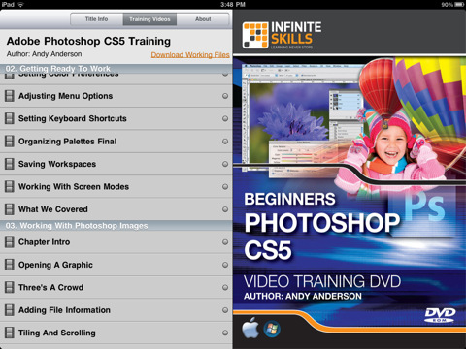Screen dimensions: 466x349
Task: Select the 'What We Covered' video title
Action: point(53,209)
